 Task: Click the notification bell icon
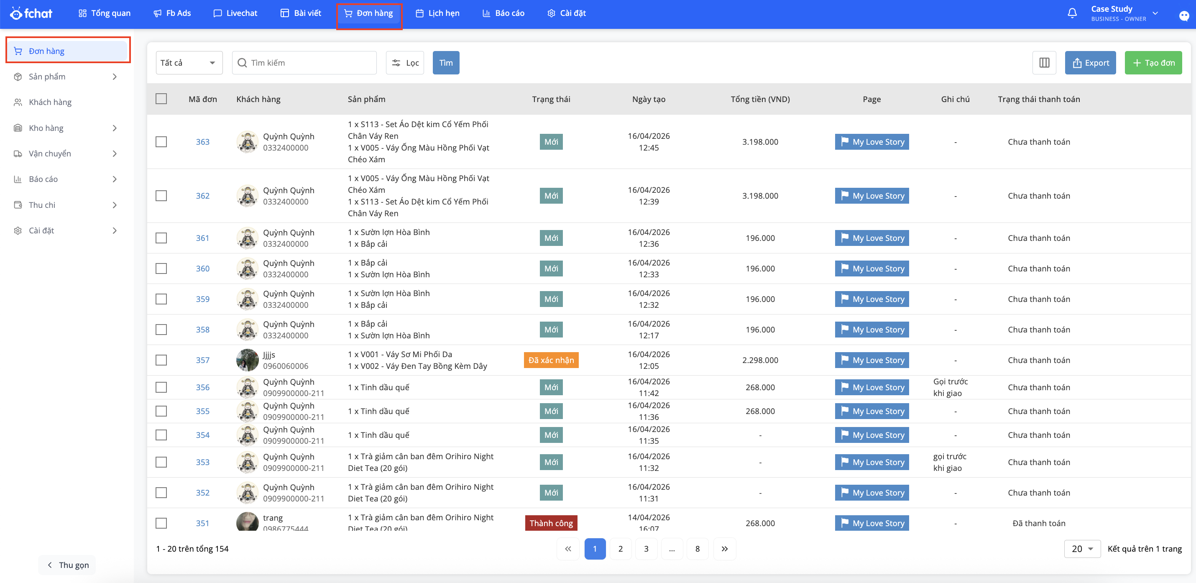pos(1072,13)
